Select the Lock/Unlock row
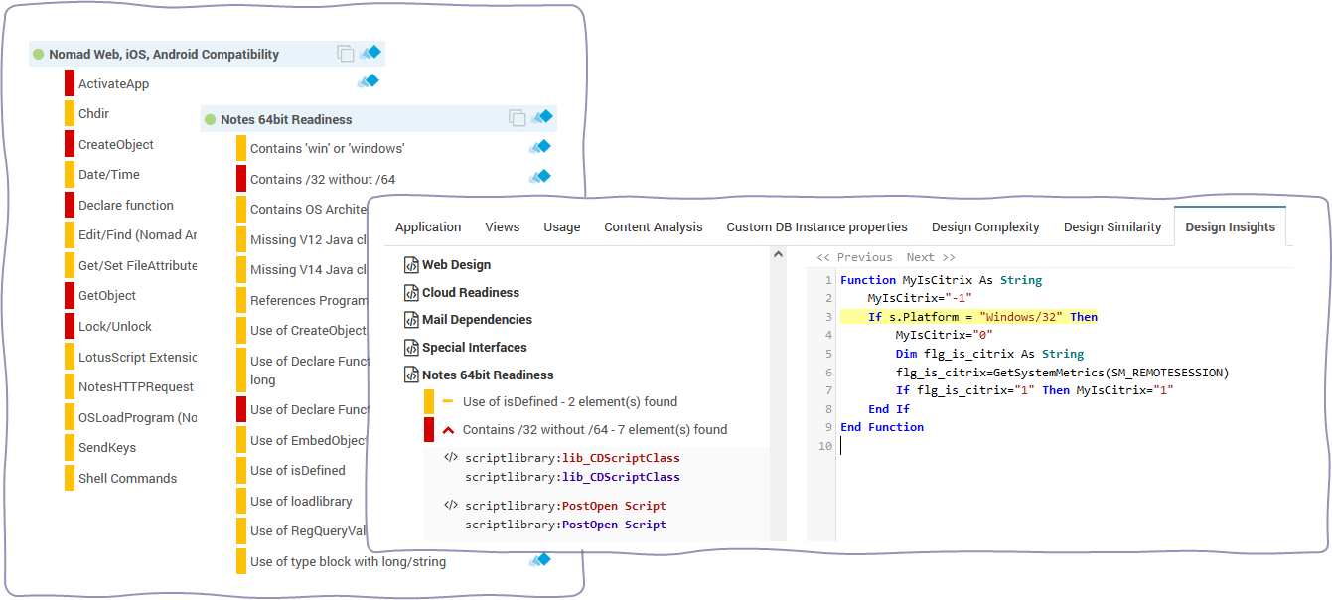Screen dimensions: 1332x600 (115, 327)
